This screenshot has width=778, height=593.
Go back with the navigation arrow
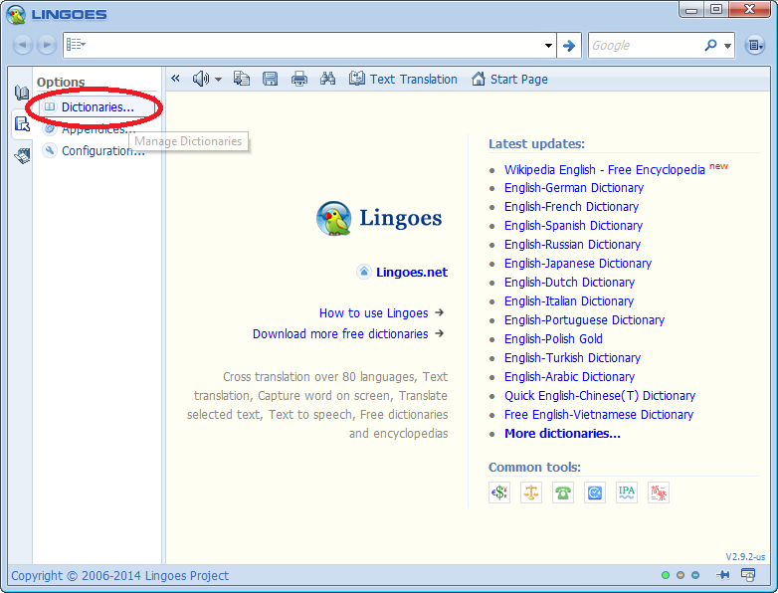22,45
